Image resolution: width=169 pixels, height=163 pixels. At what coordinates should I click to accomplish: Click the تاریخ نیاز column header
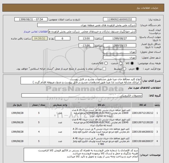(x=17, y=105)
